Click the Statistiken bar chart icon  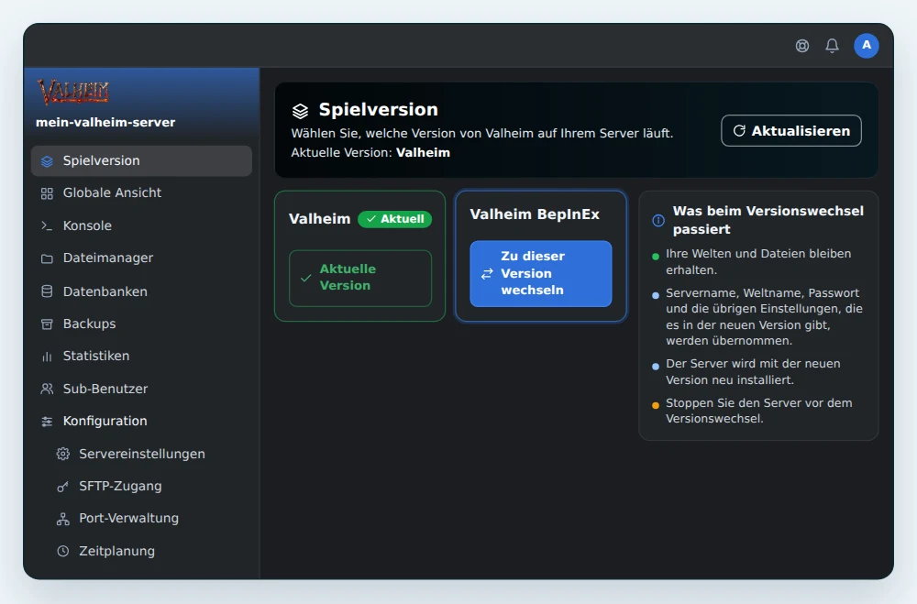point(47,357)
